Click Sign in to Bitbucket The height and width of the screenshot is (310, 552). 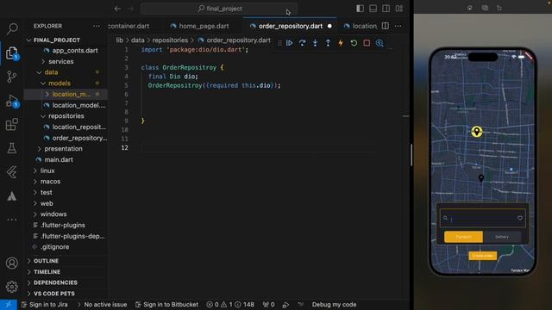tap(166, 304)
